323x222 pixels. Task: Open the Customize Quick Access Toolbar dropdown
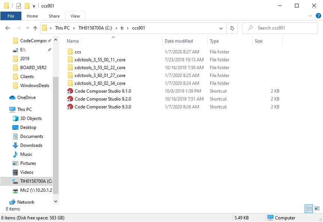(34, 6)
